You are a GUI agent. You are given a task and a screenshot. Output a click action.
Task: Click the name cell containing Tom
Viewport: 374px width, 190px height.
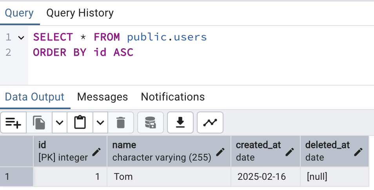click(x=169, y=177)
